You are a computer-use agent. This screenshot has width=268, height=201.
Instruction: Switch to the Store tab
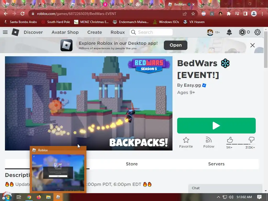pos(132,164)
